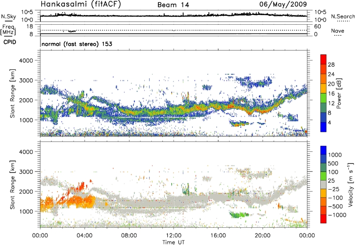Click the 500 label on velocity colorbar
This screenshot has height=245, width=355.
pos(333,164)
